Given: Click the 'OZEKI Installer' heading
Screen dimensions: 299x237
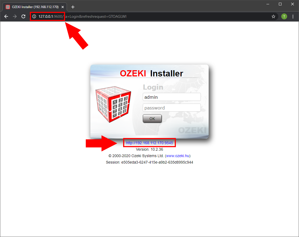Looking at the screenshot, I should coord(151,73).
